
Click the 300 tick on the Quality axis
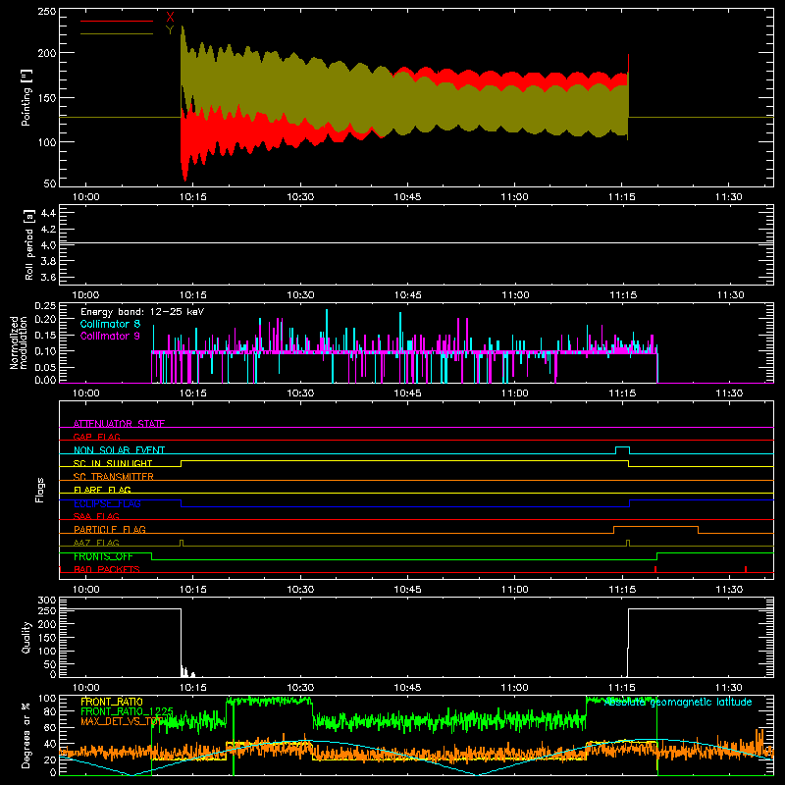pos(47,601)
